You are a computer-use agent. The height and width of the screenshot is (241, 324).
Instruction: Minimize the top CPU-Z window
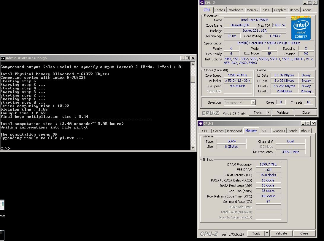[x=305, y=3]
